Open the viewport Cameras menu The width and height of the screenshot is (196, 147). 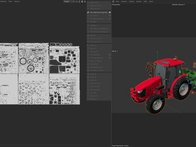pos(124,1)
